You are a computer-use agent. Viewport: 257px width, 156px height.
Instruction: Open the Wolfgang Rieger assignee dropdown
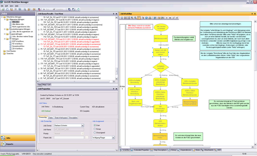(113, 138)
